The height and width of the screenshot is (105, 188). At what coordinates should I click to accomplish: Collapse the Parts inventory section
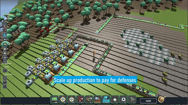pyautogui.click(x=6, y=67)
